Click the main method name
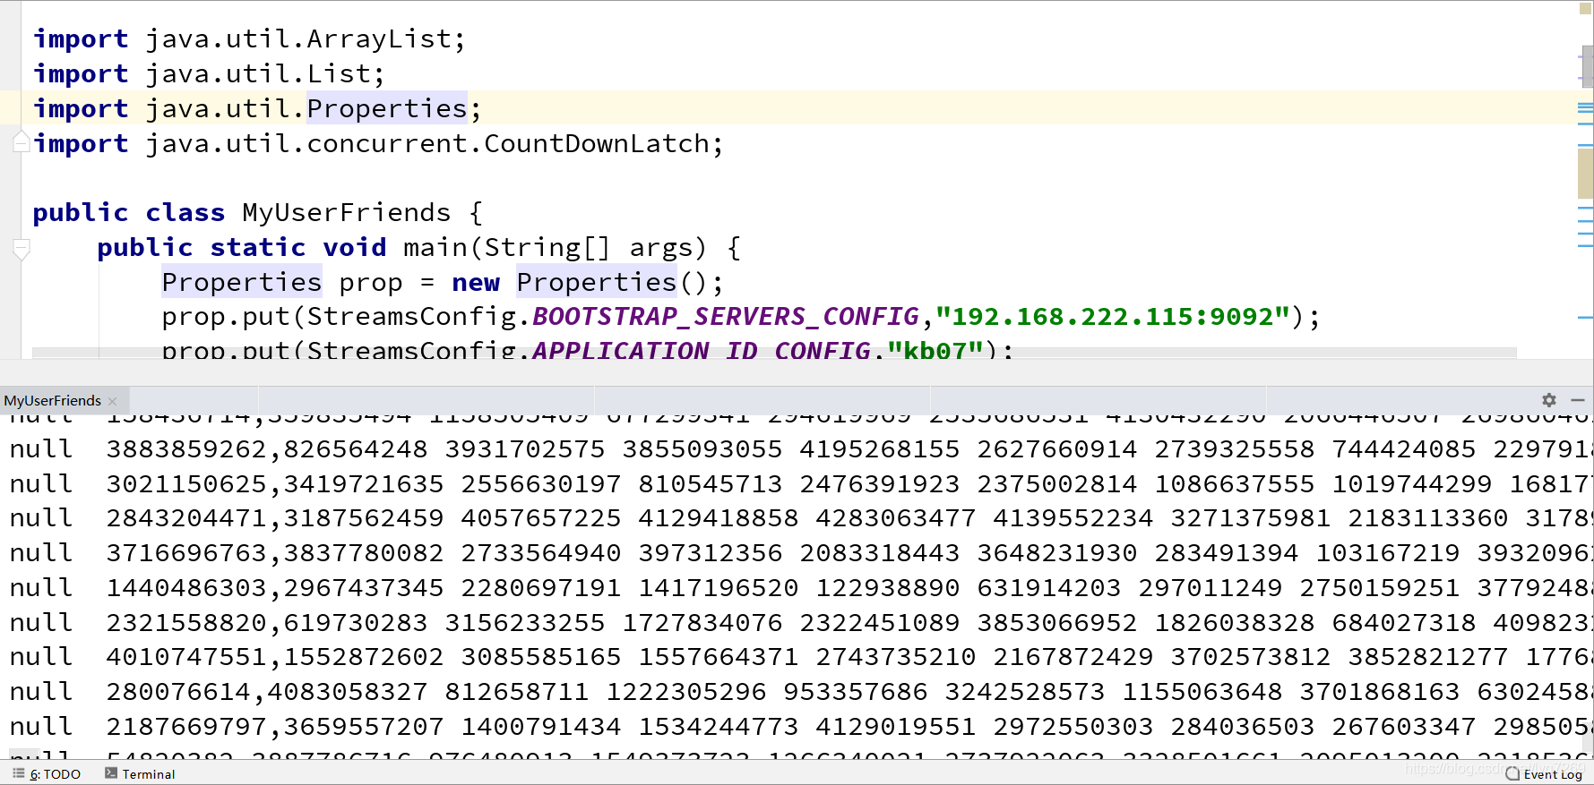The image size is (1594, 785). point(435,247)
